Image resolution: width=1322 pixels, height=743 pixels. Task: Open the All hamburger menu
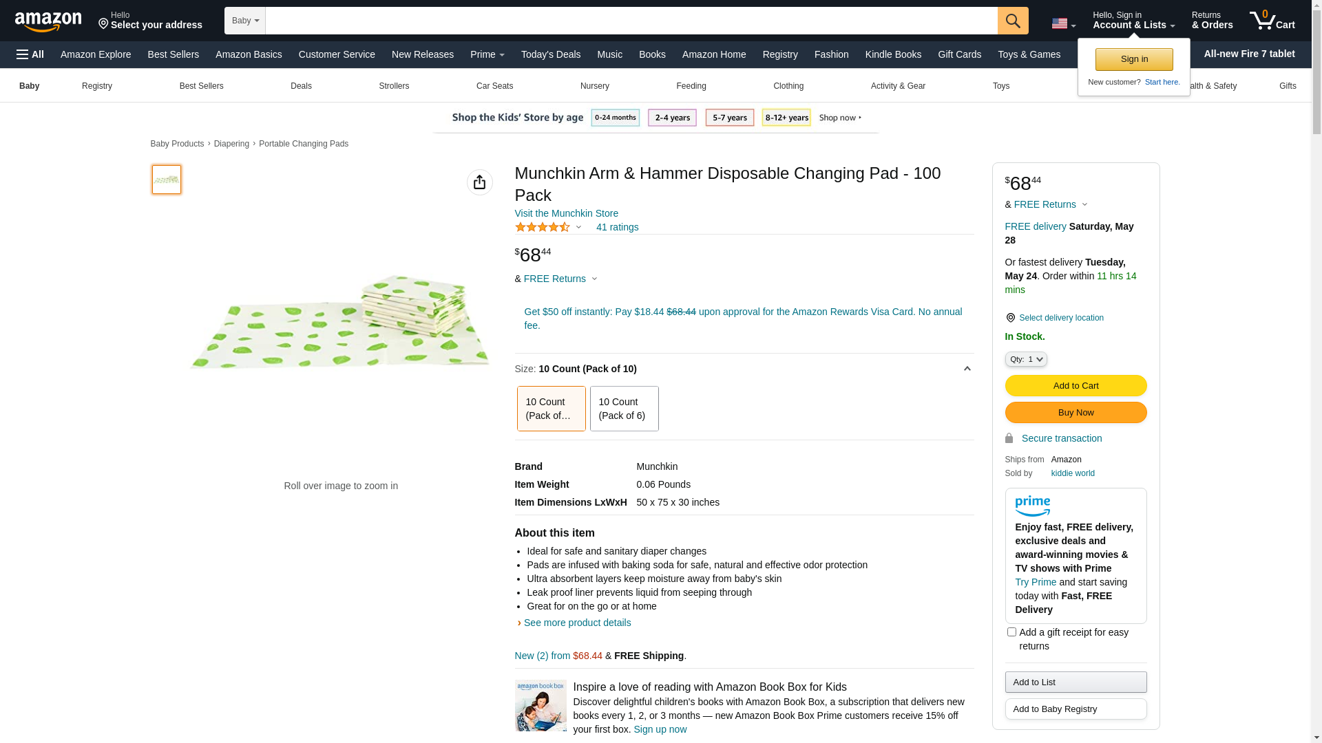pyautogui.click(x=30, y=54)
